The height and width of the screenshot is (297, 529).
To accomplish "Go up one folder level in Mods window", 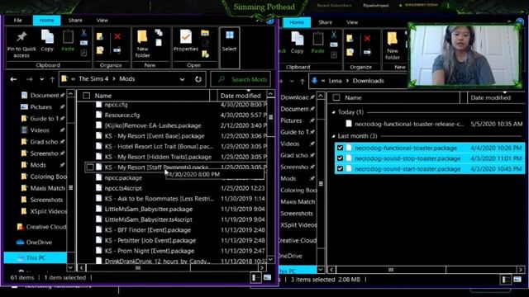I will pyautogui.click(x=52, y=79).
